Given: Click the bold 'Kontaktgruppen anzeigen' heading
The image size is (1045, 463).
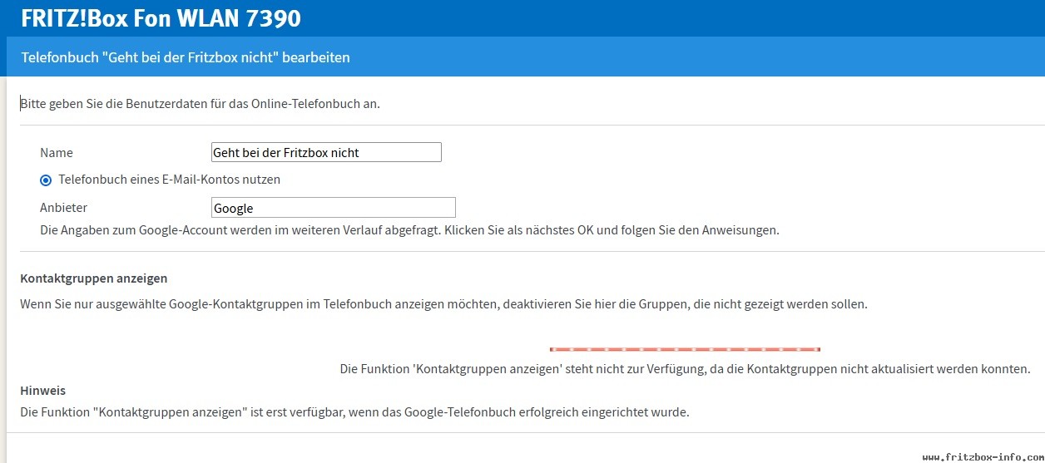Looking at the screenshot, I should pyautogui.click(x=94, y=278).
